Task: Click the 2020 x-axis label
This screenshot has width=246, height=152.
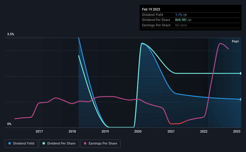Action: [x=138, y=131]
